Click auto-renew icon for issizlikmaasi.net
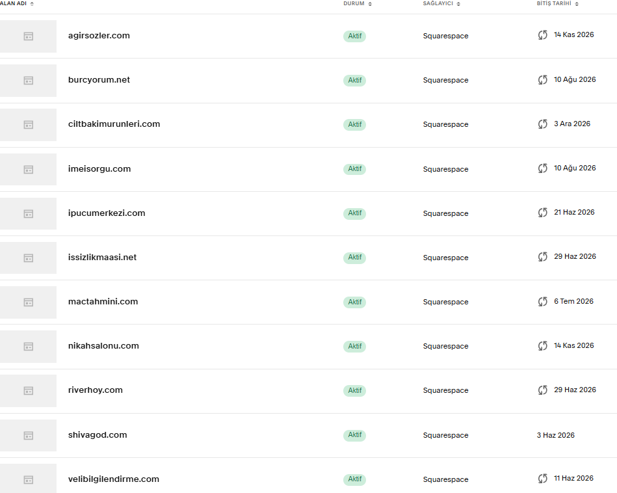The image size is (617, 493). click(543, 257)
